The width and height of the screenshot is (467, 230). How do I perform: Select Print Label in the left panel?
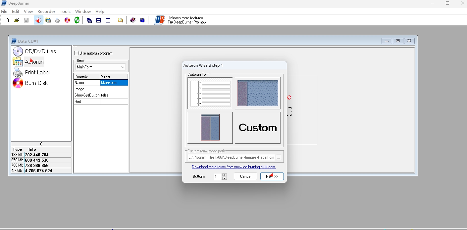pyautogui.click(x=37, y=73)
